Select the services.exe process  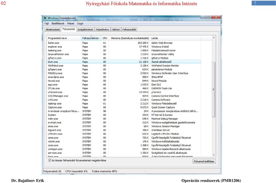coord(124,153)
